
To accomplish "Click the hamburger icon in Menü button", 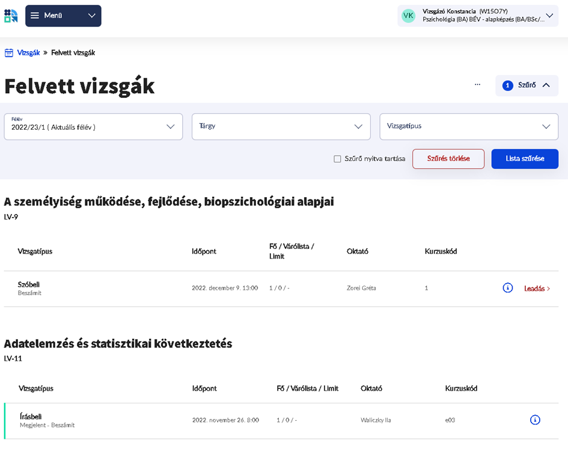I will coord(35,16).
